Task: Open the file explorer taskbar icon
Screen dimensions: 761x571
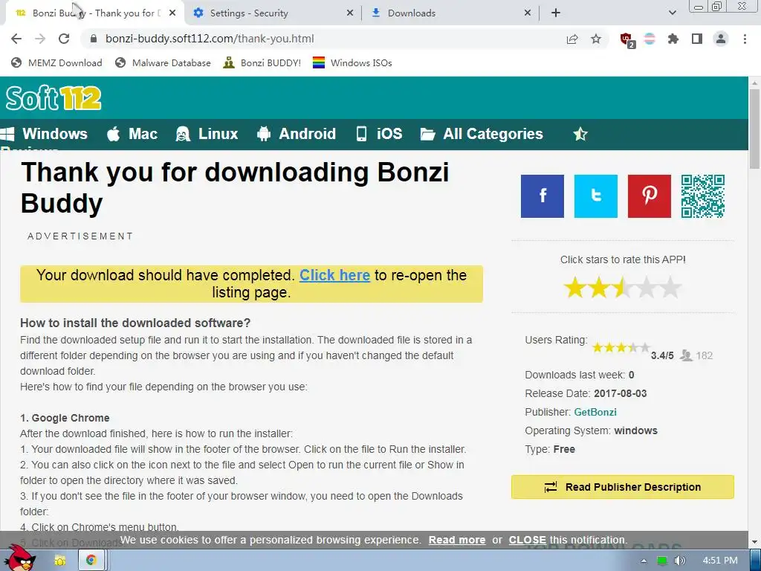Action: pos(60,561)
